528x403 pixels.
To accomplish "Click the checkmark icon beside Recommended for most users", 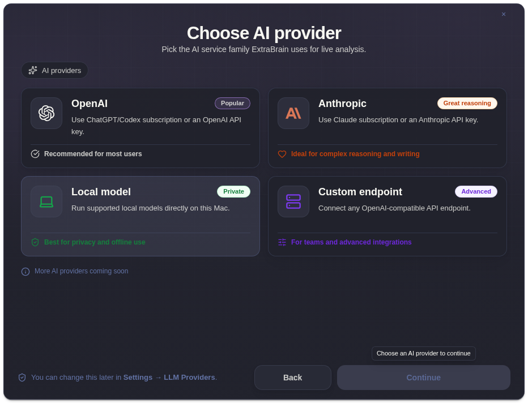I will point(35,154).
